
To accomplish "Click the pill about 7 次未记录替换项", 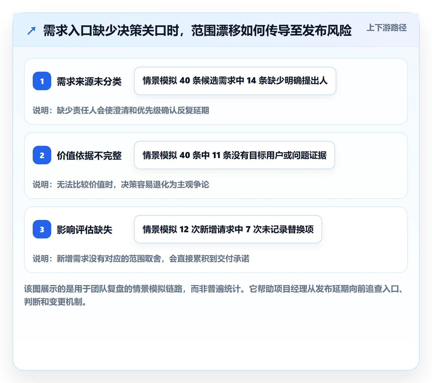I will pyautogui.click(x=228, y=229).
